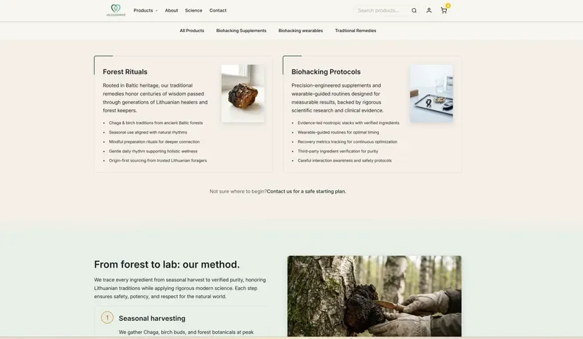Select Traditional Remedies category
This screenshot has height=339, width=583.
[356, 31]
